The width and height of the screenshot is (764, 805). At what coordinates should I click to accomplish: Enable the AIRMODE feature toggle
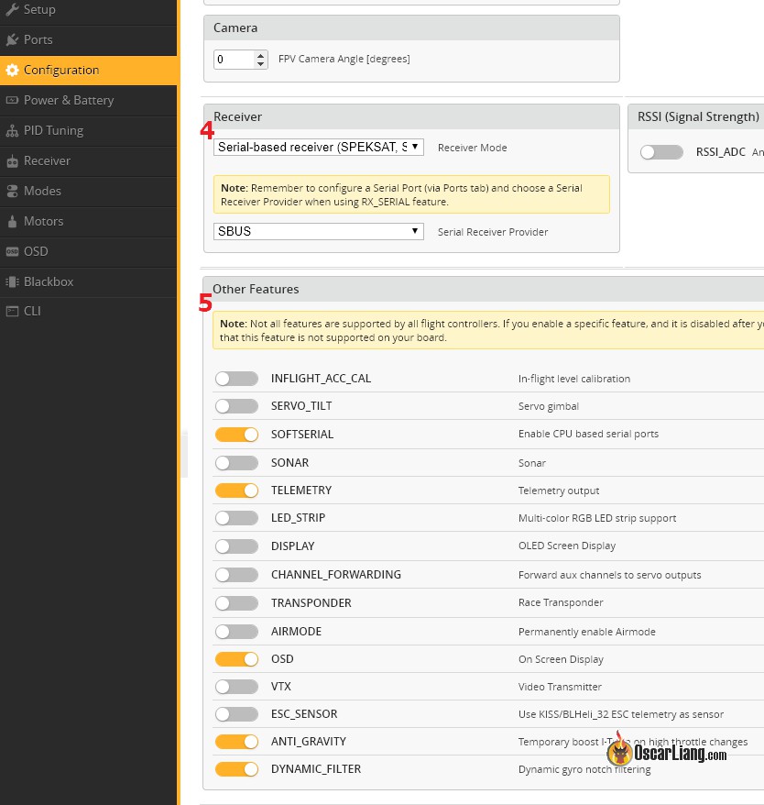coord(236,632)
